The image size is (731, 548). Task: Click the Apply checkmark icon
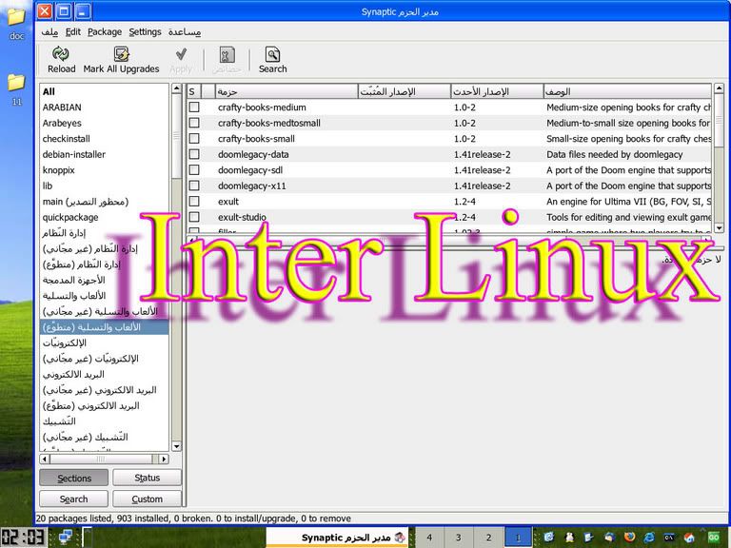pos(181,54)
